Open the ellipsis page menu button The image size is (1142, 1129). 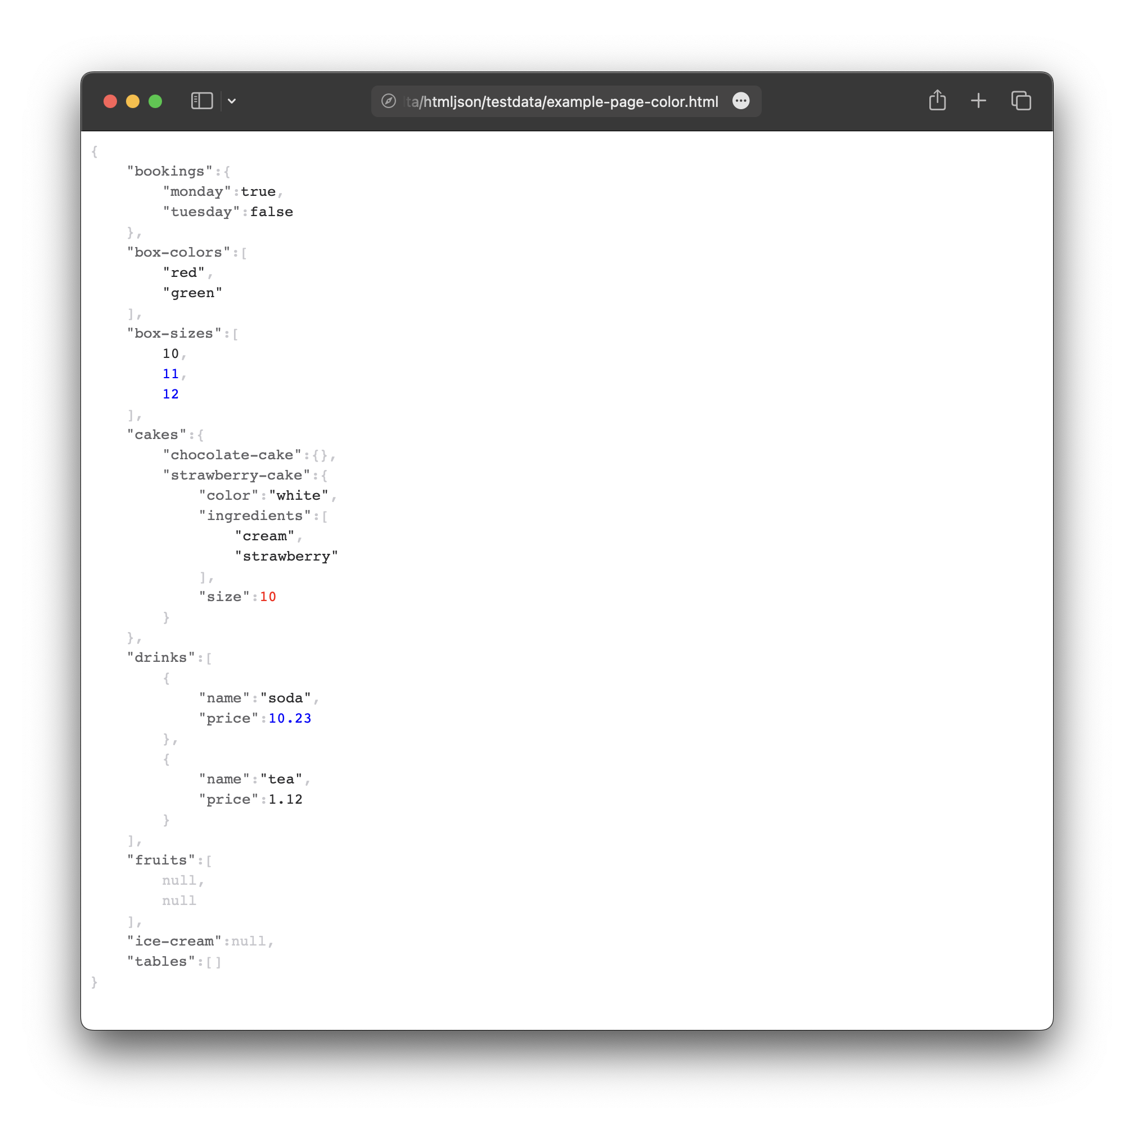pyautogui.click(x=741, y=101)
